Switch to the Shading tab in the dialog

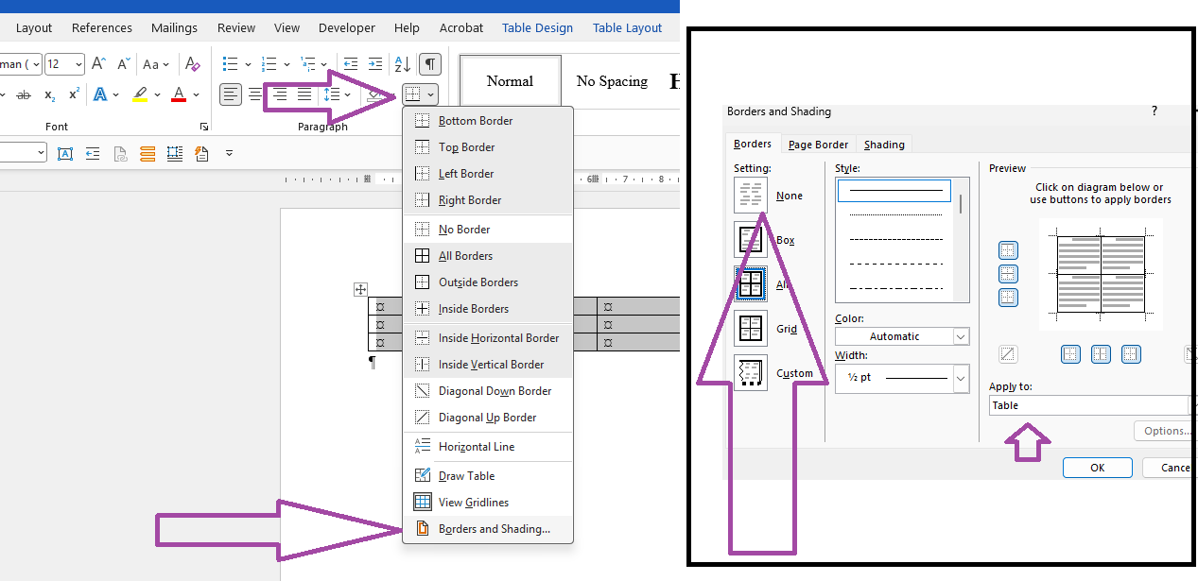[884, 145]
